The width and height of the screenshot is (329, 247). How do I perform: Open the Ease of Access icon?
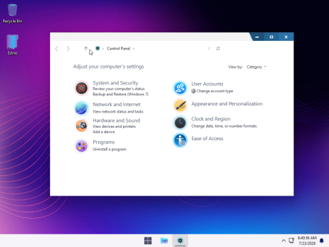click(180, 140)
